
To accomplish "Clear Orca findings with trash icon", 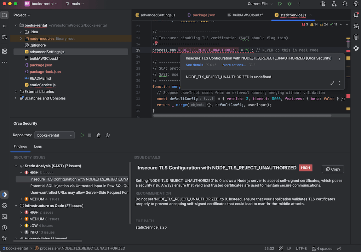I will point(99,135).
